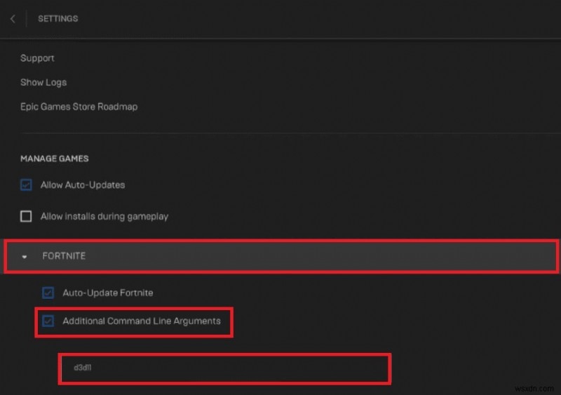Open the Support link
The image size is (561, 395).
(37, 58)
